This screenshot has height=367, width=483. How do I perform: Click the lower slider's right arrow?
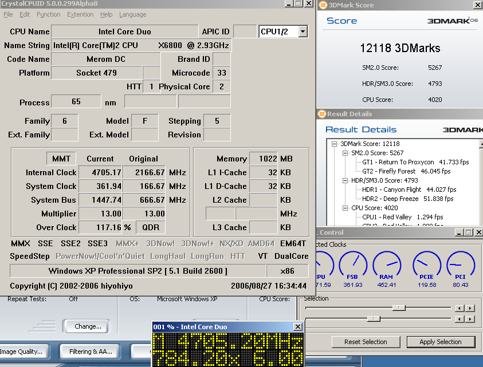(x=470, y=319)
